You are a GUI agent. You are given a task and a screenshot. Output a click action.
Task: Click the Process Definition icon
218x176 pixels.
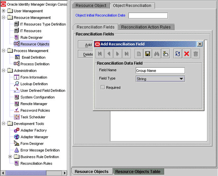pyautogui.click(x=16, y=64)
